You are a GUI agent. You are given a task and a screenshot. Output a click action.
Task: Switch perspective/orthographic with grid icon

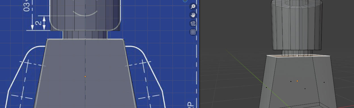click(193, 32)
